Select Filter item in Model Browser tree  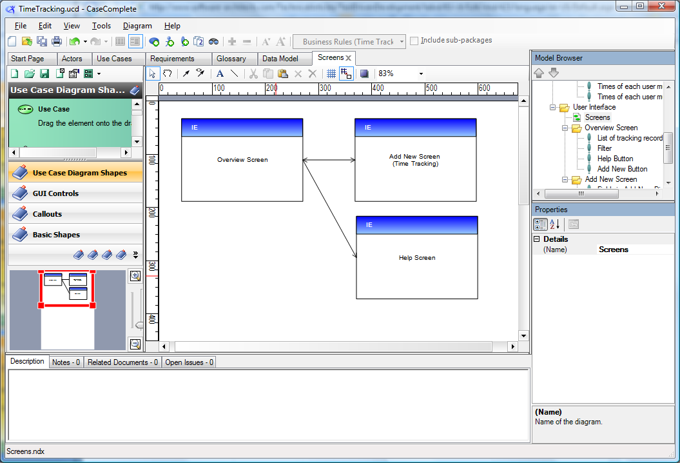(x=604, y=148)
